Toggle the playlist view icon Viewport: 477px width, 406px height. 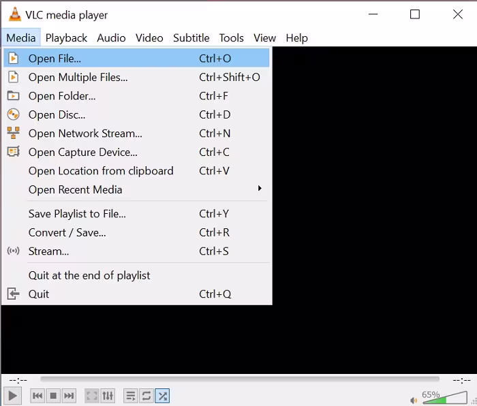click(131, 396)
